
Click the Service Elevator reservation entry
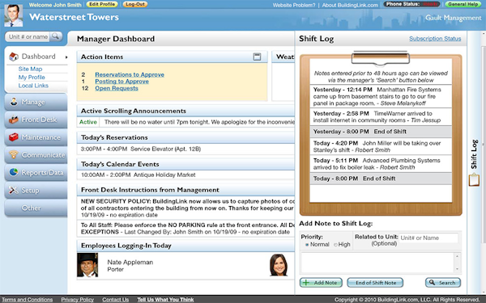coord(141,149)
